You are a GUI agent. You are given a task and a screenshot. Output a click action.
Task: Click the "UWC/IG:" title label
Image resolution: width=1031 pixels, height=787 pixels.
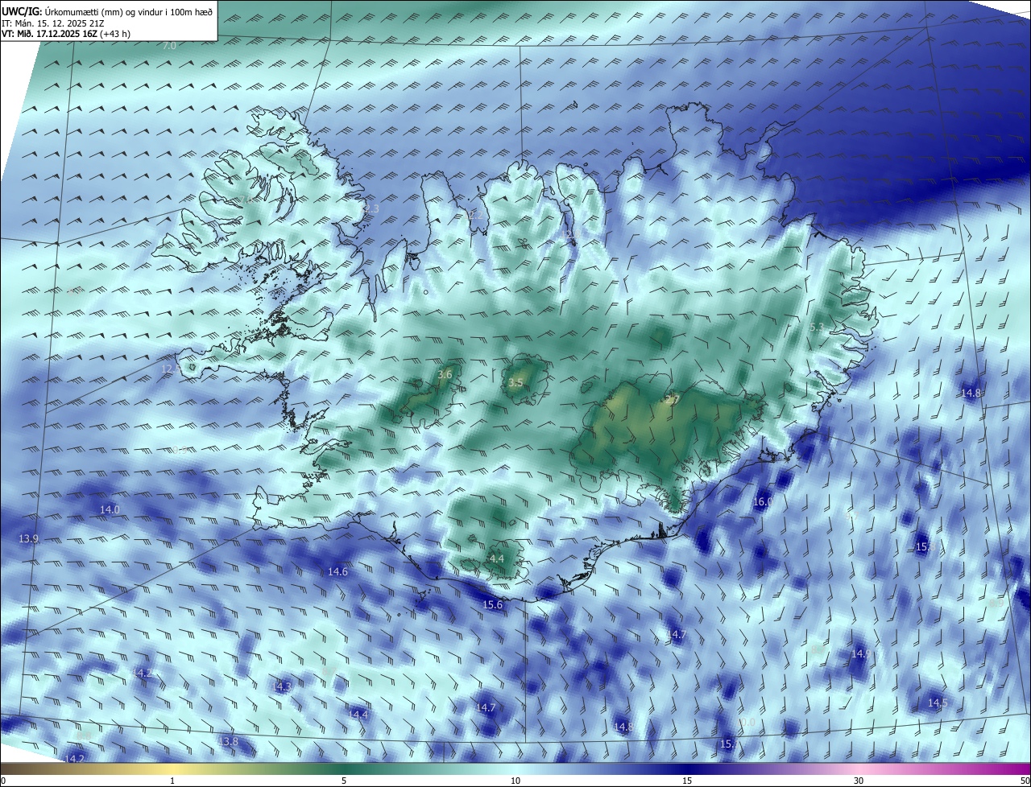coord(21,11)
